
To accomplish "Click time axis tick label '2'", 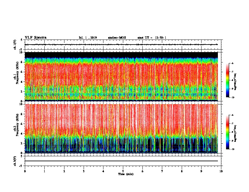I will [x=64, y=171].
